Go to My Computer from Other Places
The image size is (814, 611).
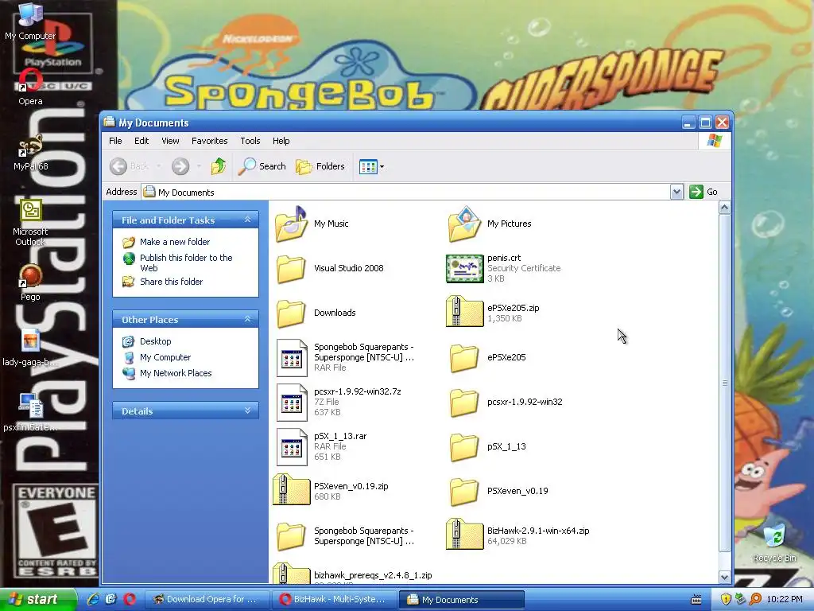(165, 357)
